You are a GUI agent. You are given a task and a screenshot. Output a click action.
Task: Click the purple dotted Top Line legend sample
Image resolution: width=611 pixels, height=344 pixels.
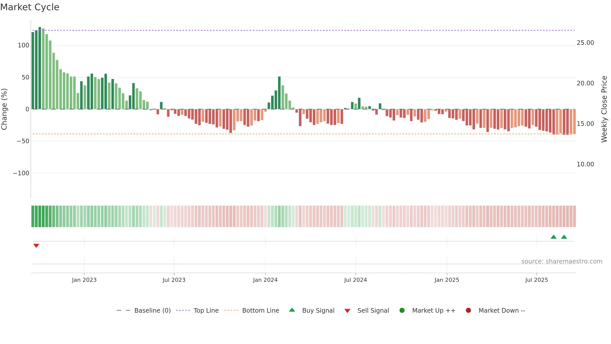click(x=183, y=310)
